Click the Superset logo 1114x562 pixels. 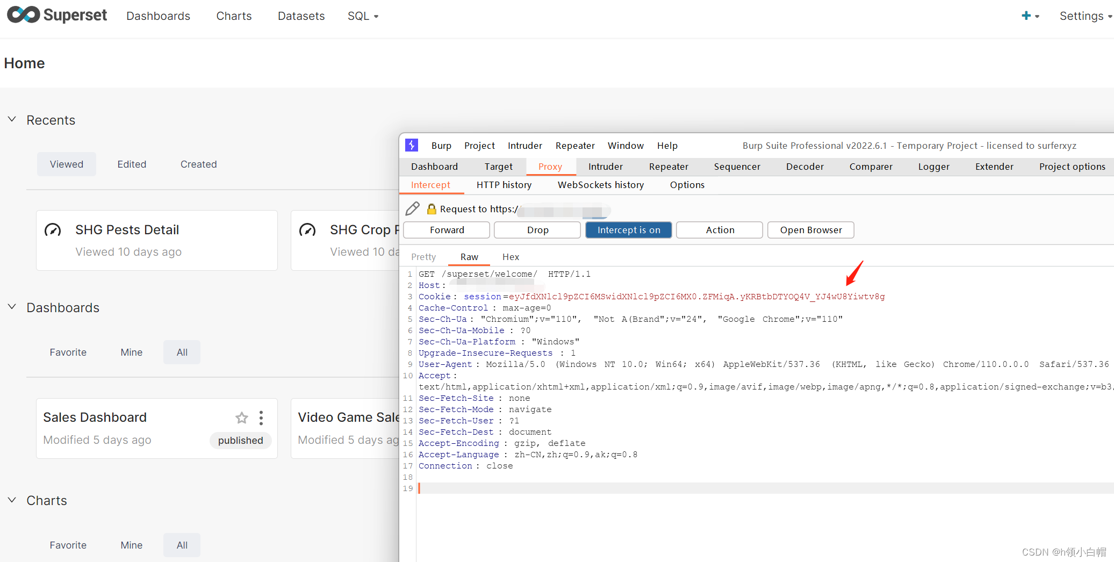[x=57, y=15]
